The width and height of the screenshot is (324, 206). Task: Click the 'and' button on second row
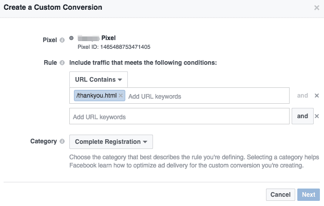[x=302, y=116]
